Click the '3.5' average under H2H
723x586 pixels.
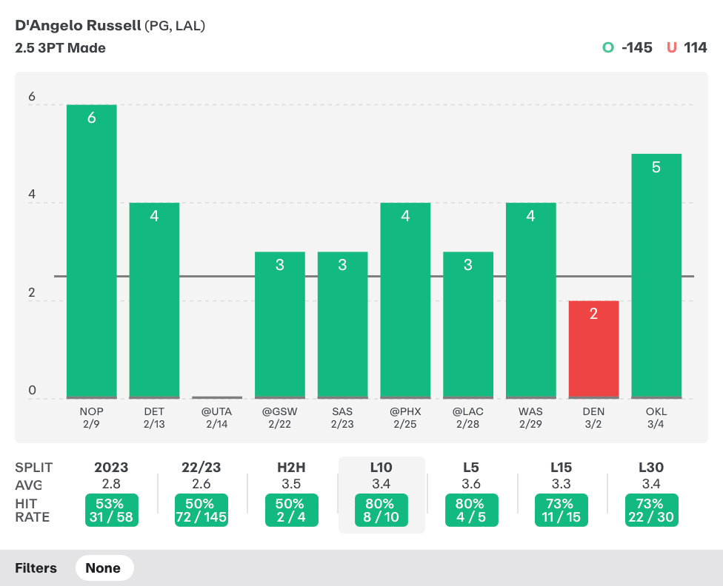point(291,484)
